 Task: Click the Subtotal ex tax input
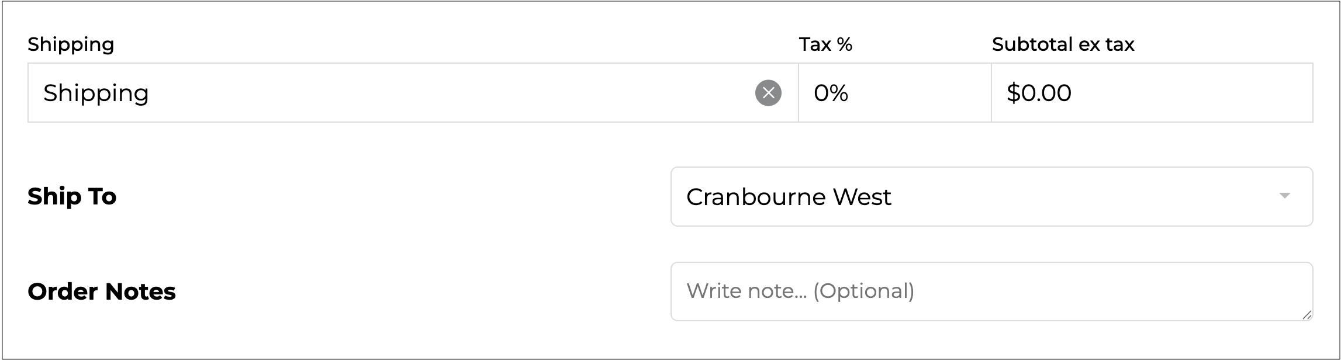coord(1152,93)
